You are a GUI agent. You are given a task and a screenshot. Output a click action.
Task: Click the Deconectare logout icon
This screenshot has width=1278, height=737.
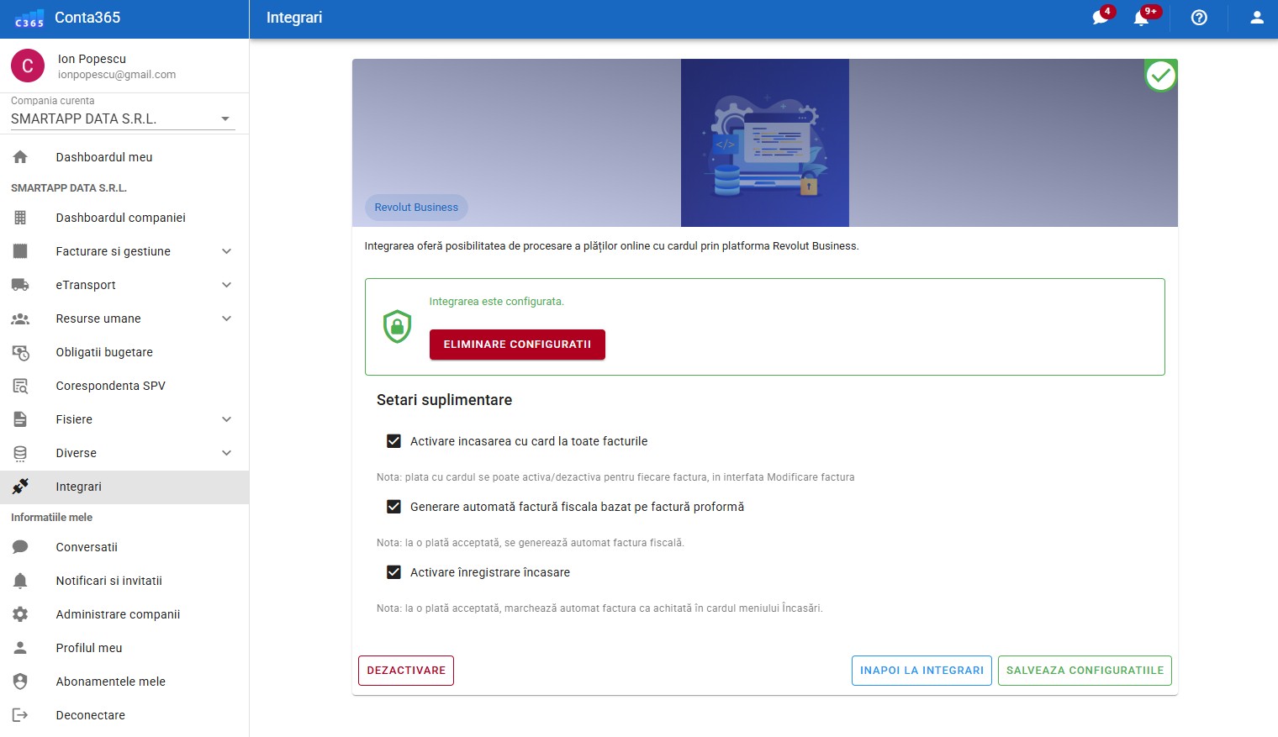pos(20,715)
